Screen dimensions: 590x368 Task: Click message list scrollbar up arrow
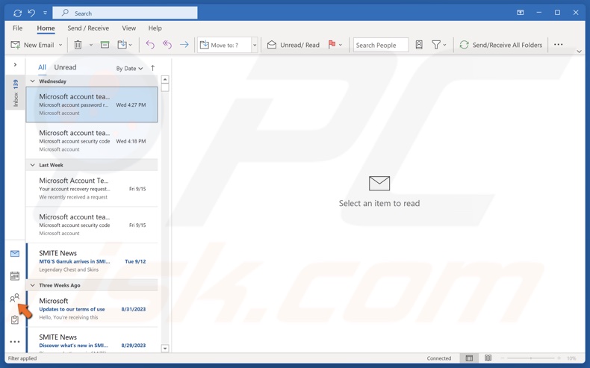click(165, 79)
